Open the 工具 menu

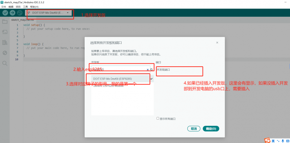25,7
